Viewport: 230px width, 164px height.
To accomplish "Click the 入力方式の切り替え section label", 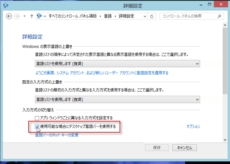I will point(38,110).
